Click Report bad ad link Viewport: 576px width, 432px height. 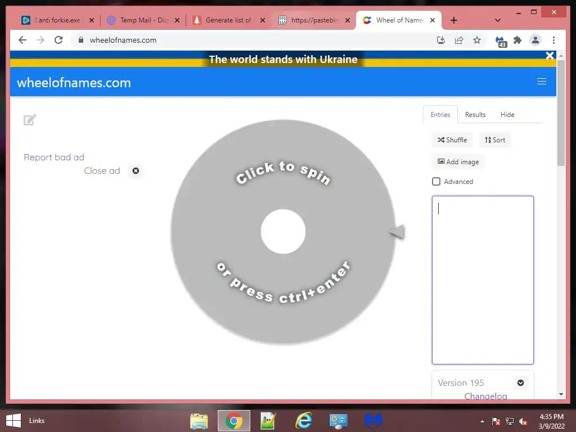(x=54, y=157)
